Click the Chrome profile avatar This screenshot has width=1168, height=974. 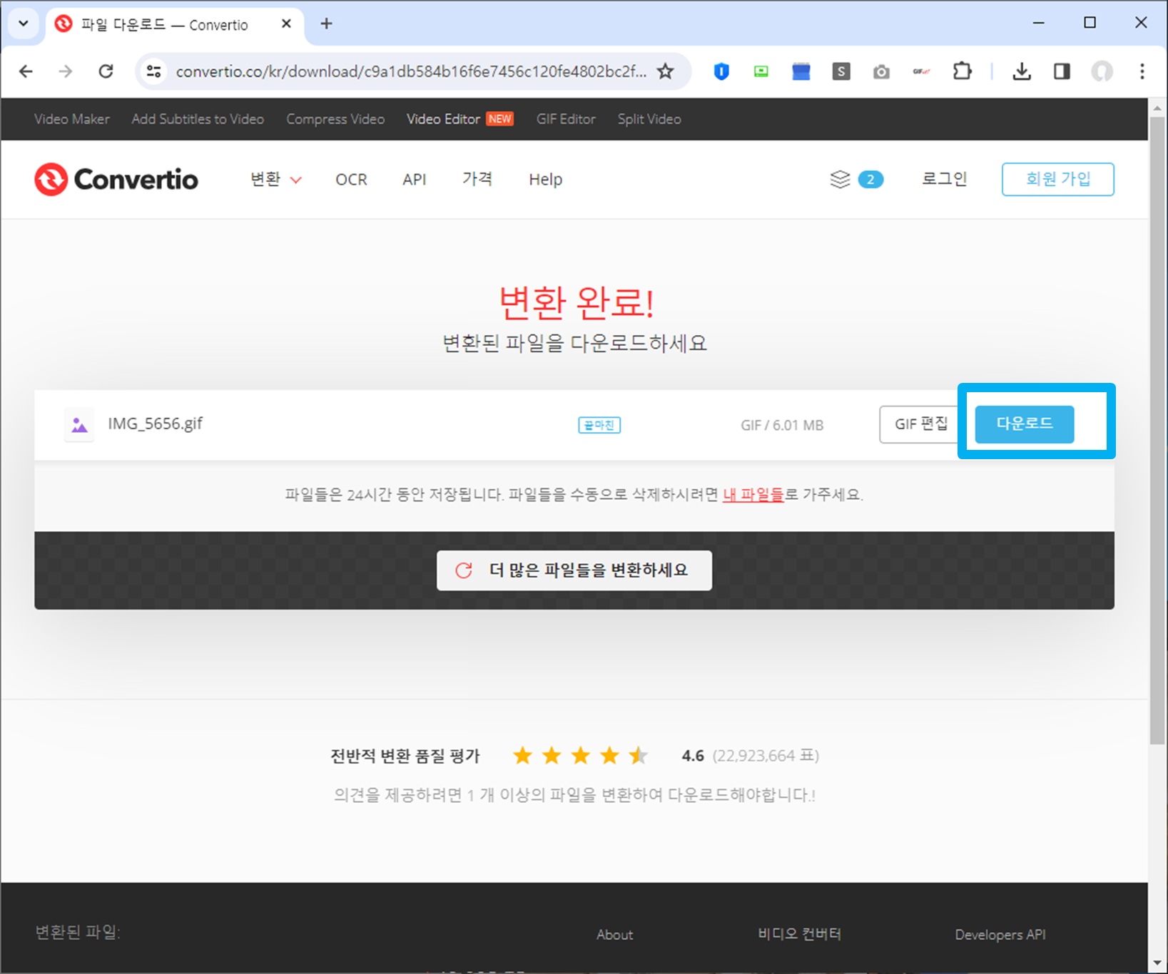pyautogui.click(x=1102, y=71)
